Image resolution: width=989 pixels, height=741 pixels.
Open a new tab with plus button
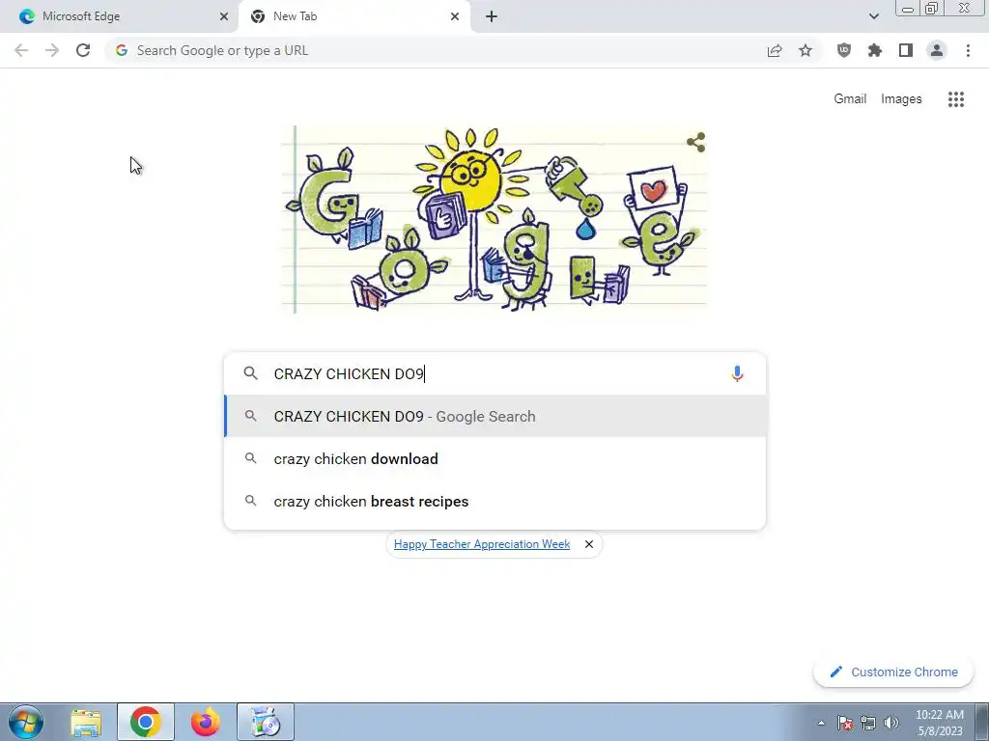pos(492,16)
